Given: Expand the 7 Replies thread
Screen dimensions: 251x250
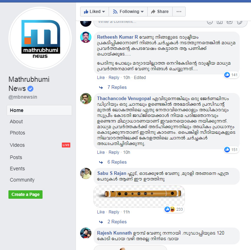Looking at the screenshot, I should click(x=117, y=87).
